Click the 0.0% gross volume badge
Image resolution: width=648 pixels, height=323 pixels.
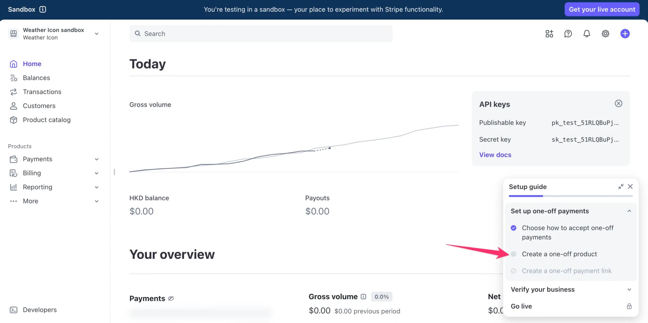tap(381, 297)
